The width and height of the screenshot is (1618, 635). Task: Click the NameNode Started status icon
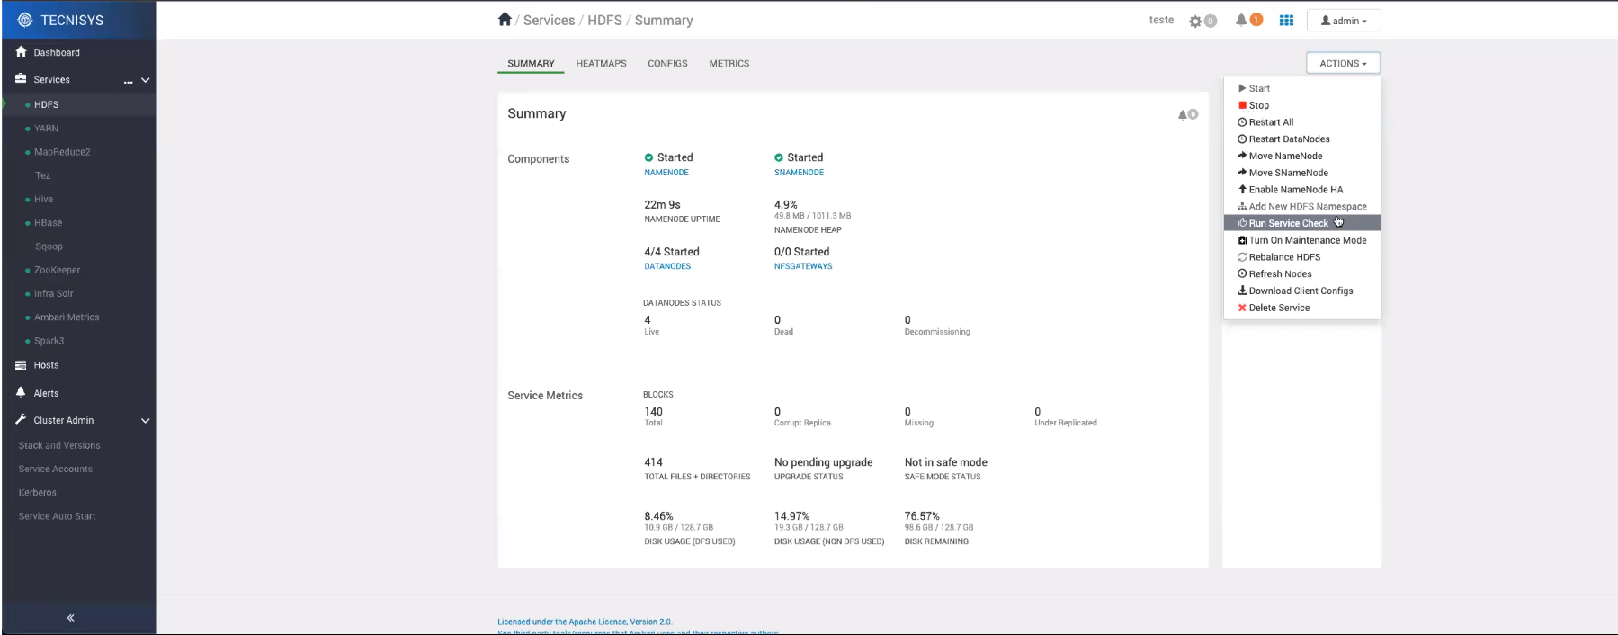648,157
